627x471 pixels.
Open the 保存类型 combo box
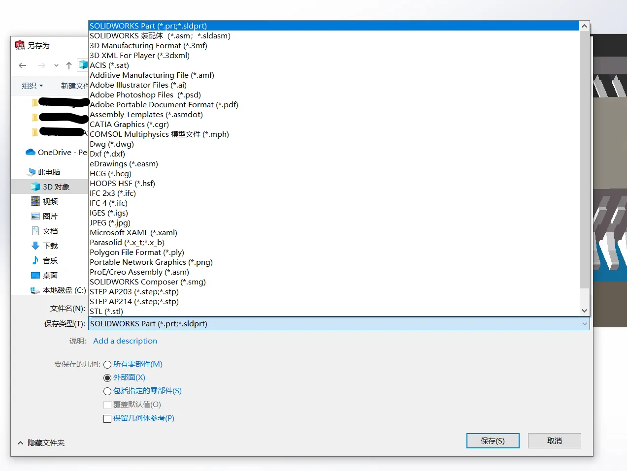(339, 323)
